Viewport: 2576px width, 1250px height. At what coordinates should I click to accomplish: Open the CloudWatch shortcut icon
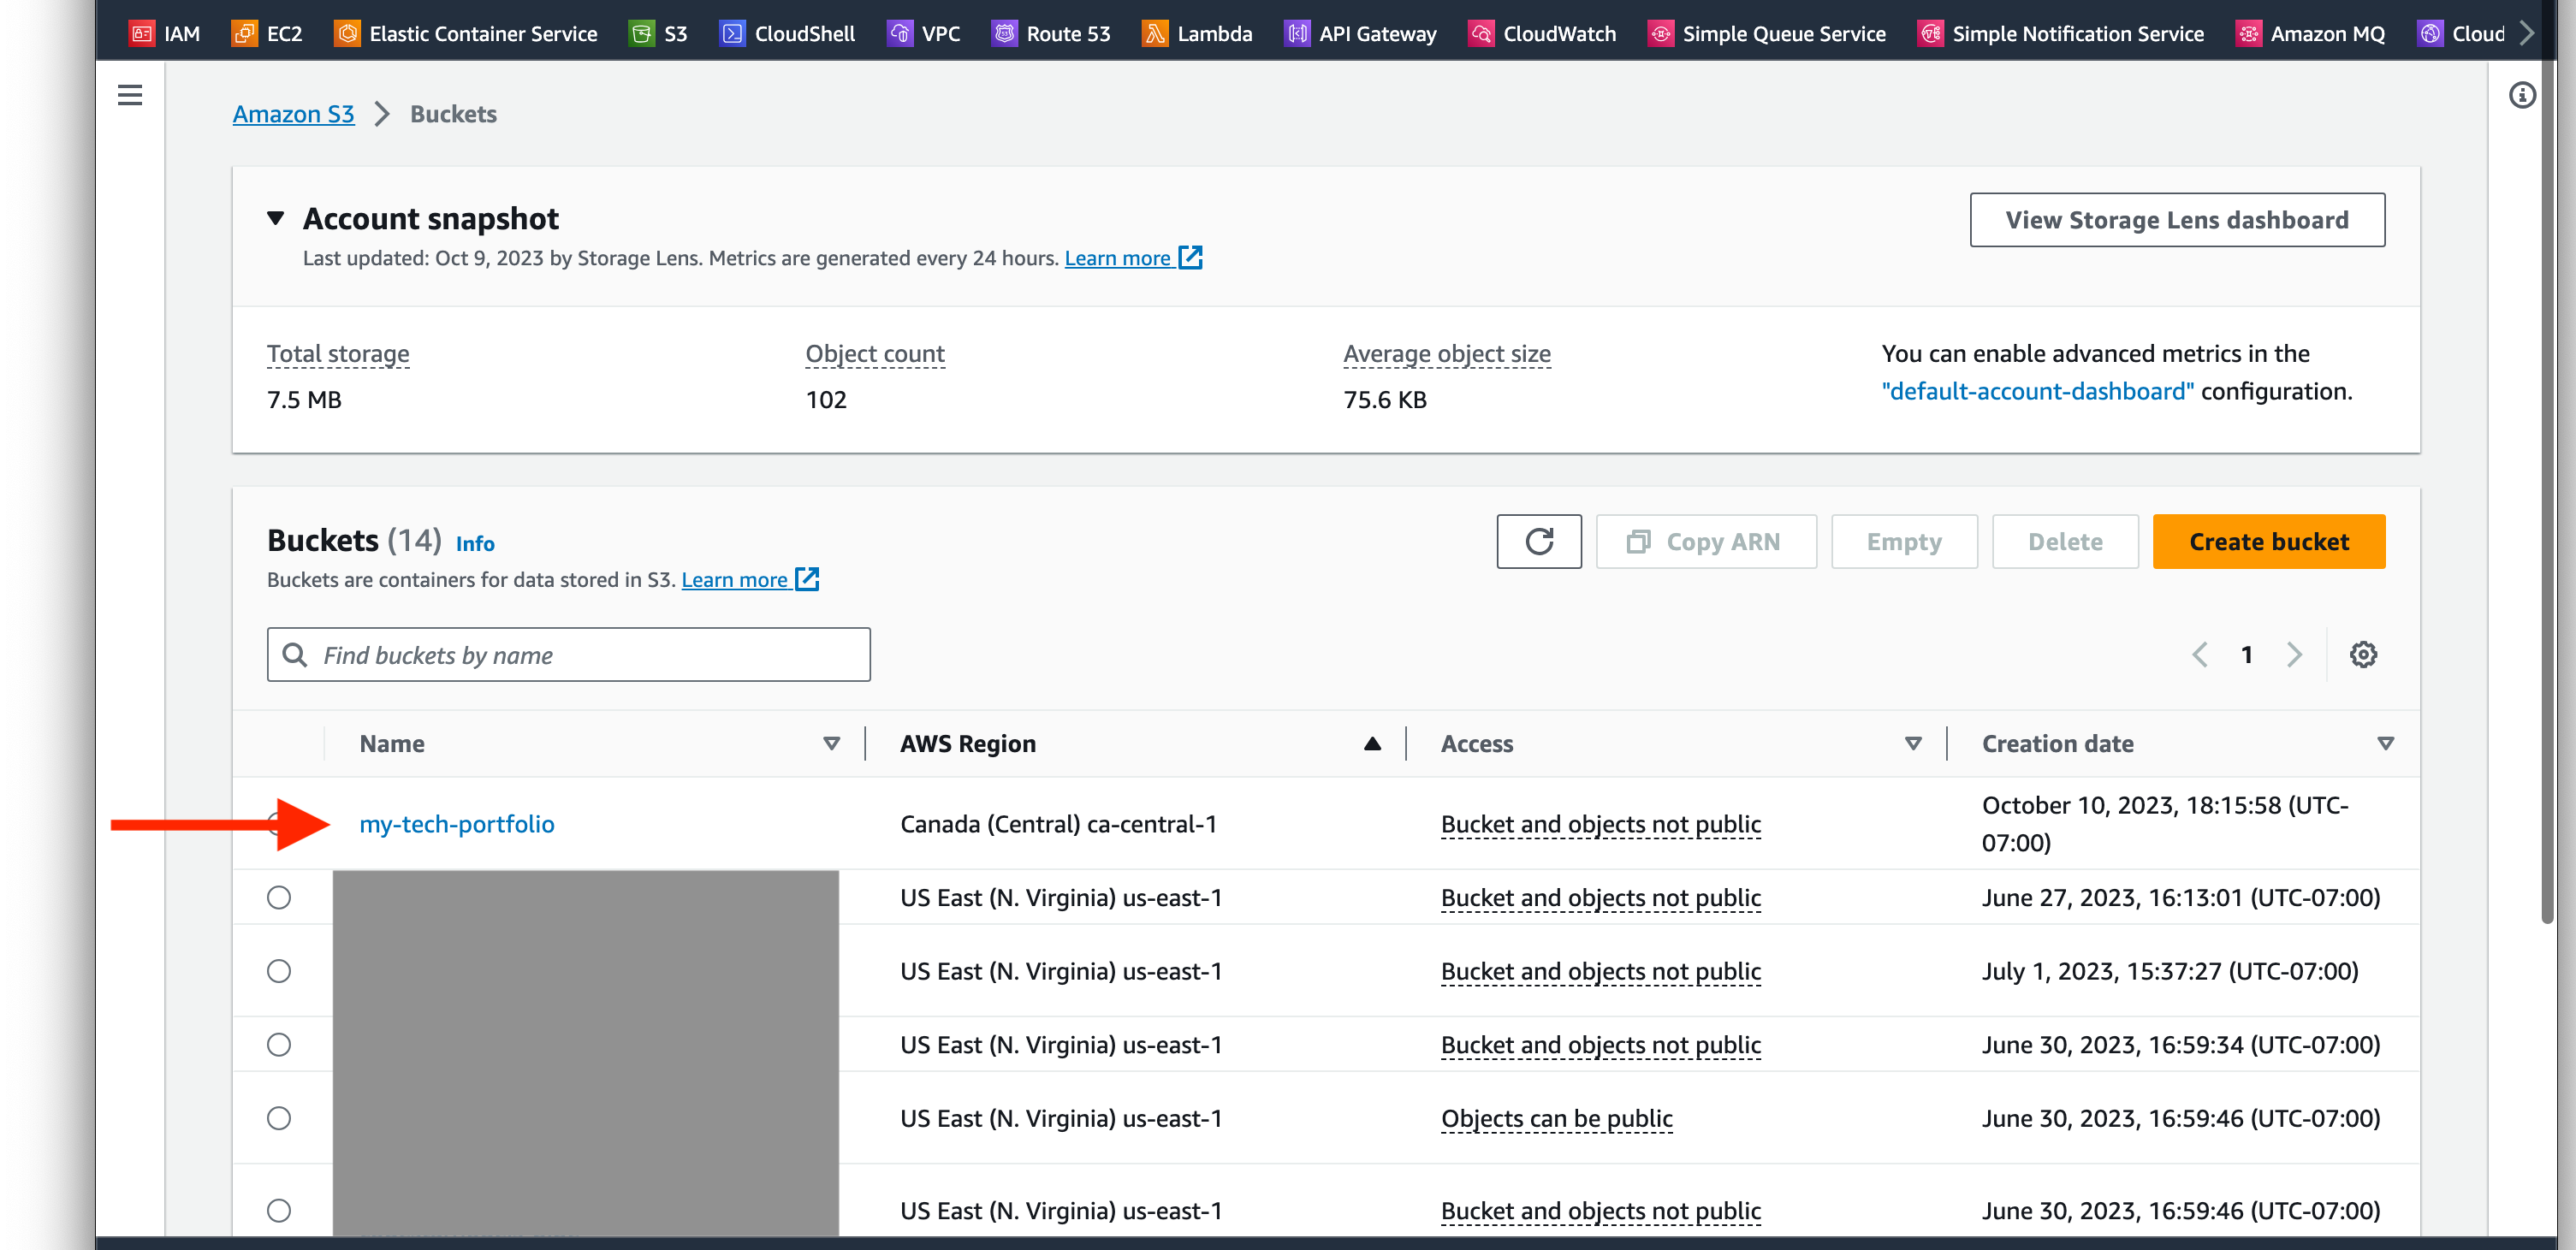pos(1481,33)
